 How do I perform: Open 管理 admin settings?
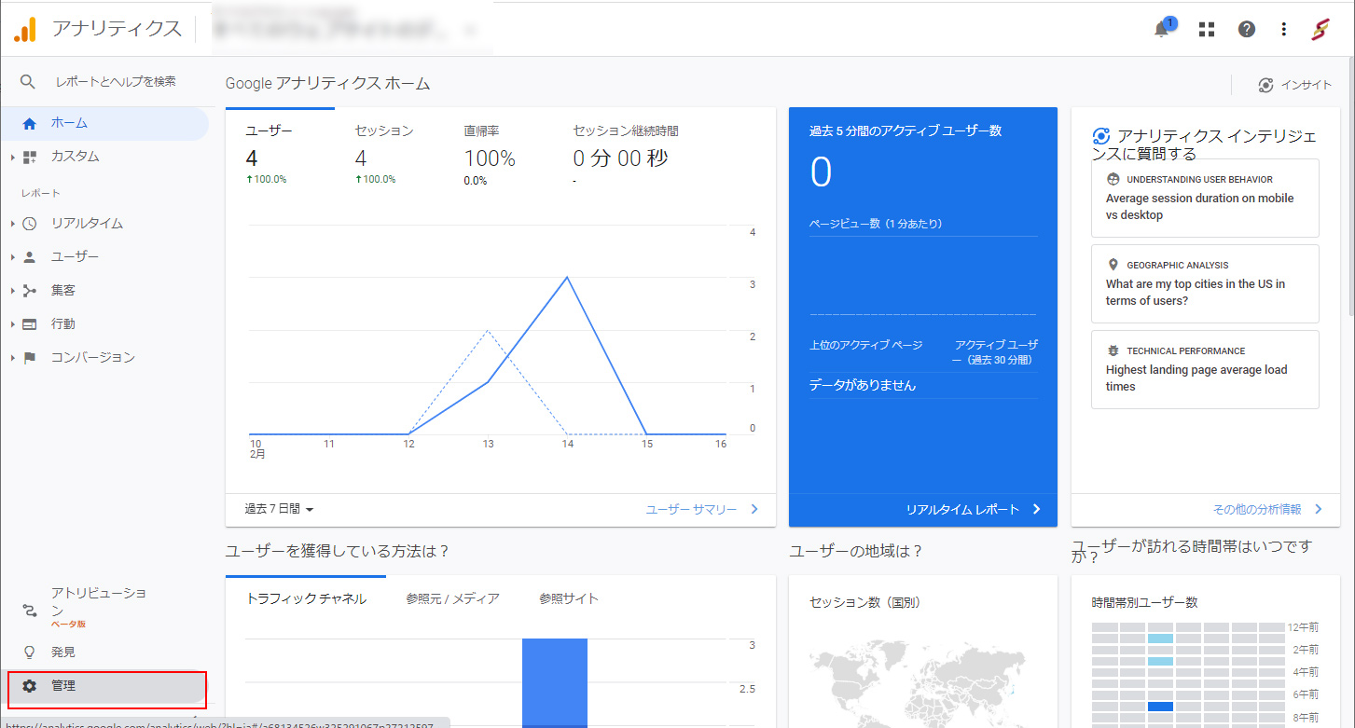104,686
